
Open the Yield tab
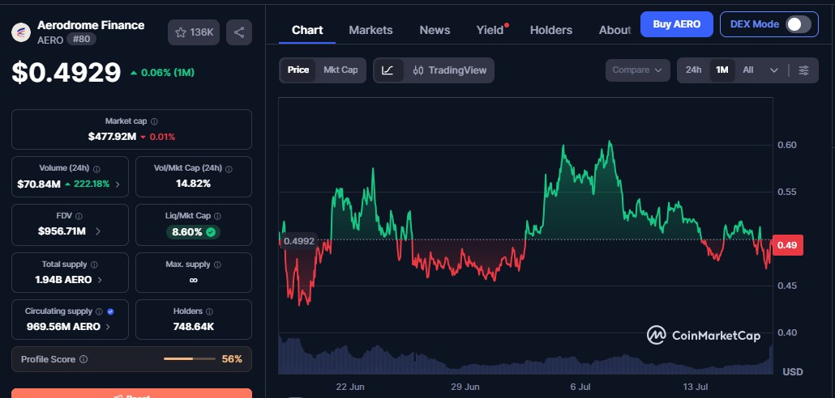(490, 30)
